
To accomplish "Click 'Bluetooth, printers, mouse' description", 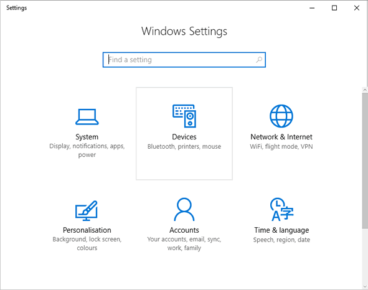I will pos(184,146).
